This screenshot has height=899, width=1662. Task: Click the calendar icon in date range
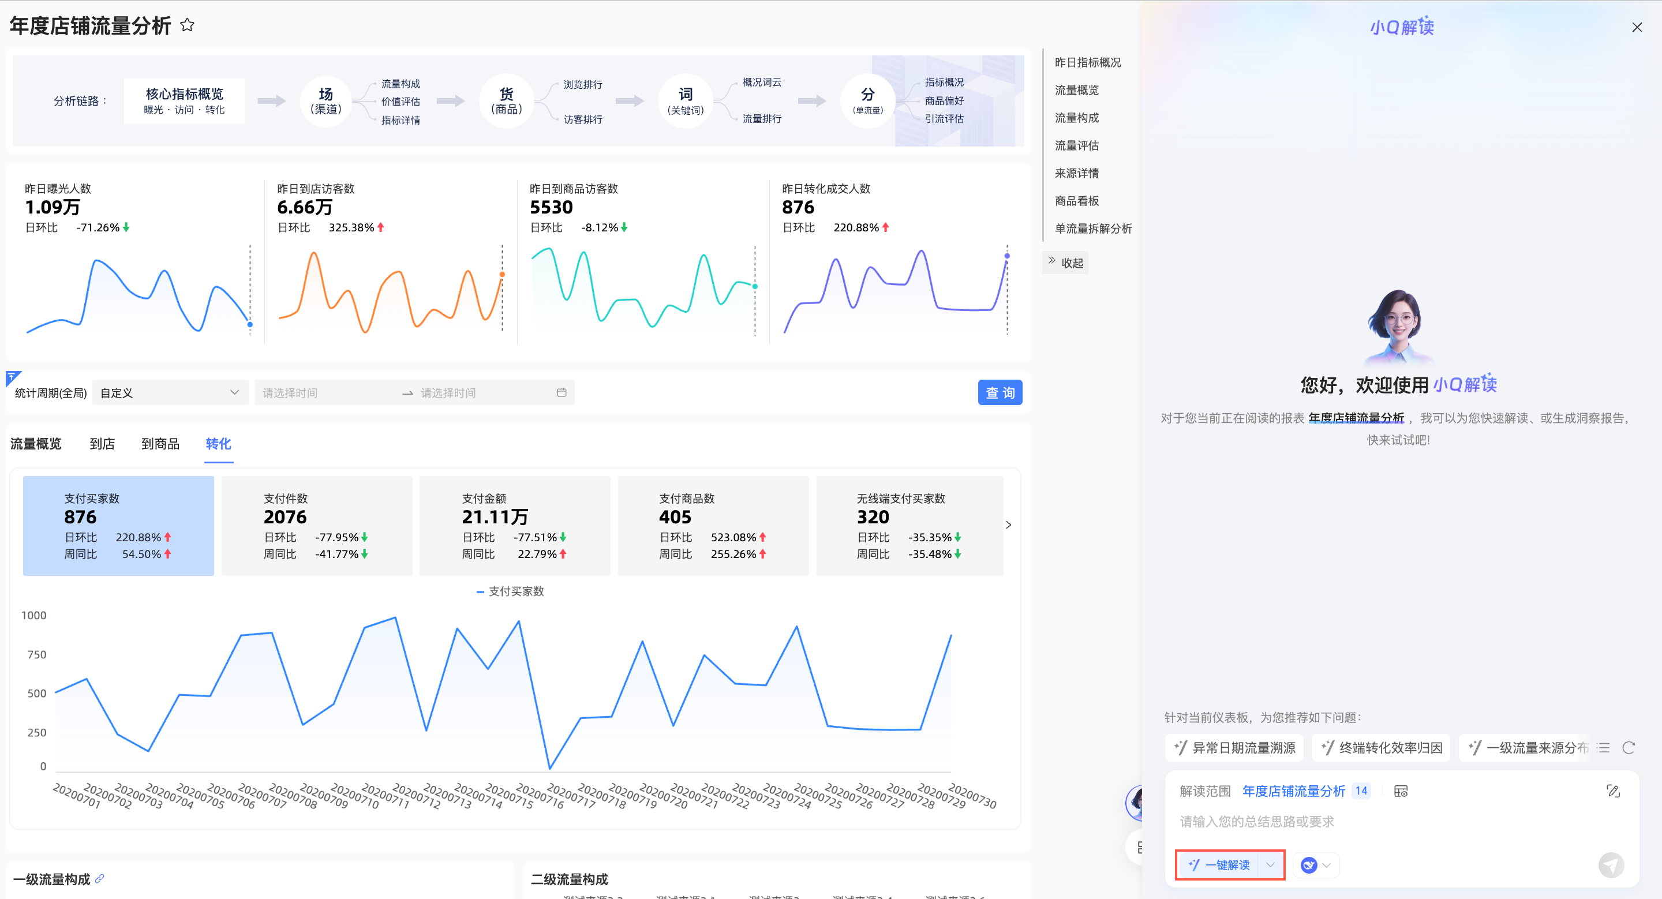point(562,392)
